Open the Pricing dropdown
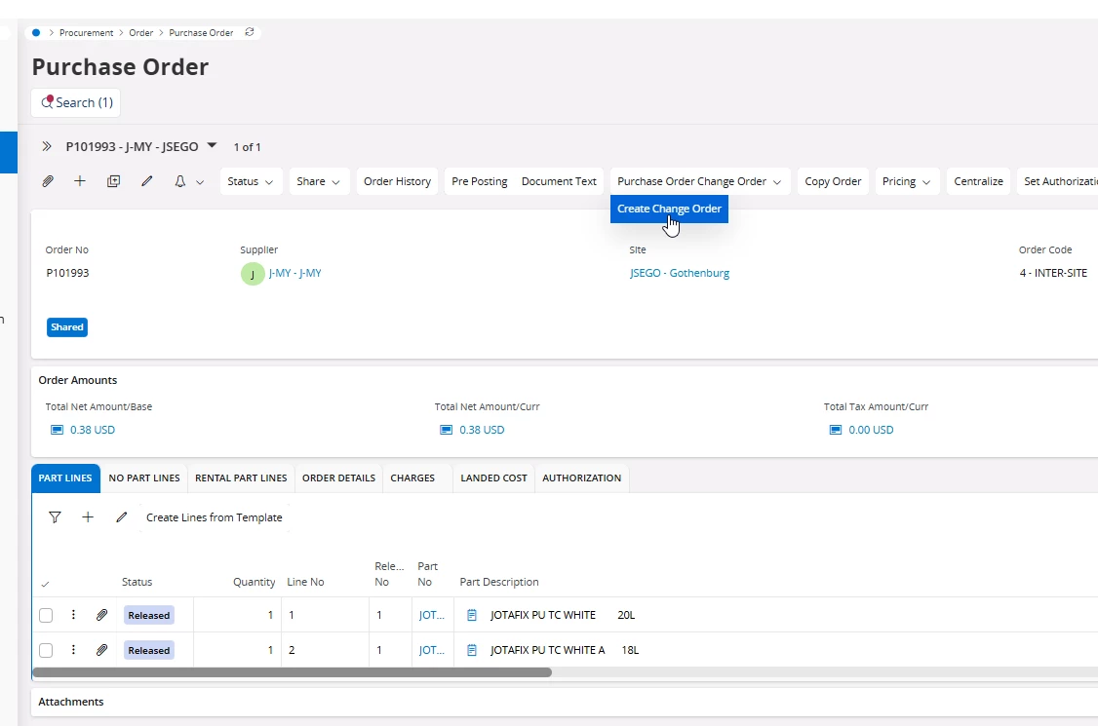The width and height of the screenshot is (1098, 726). pos(906,181)
